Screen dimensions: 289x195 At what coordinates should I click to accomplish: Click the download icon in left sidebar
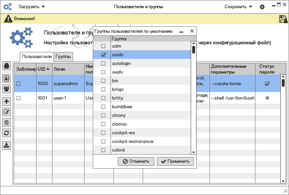[7, 146]
